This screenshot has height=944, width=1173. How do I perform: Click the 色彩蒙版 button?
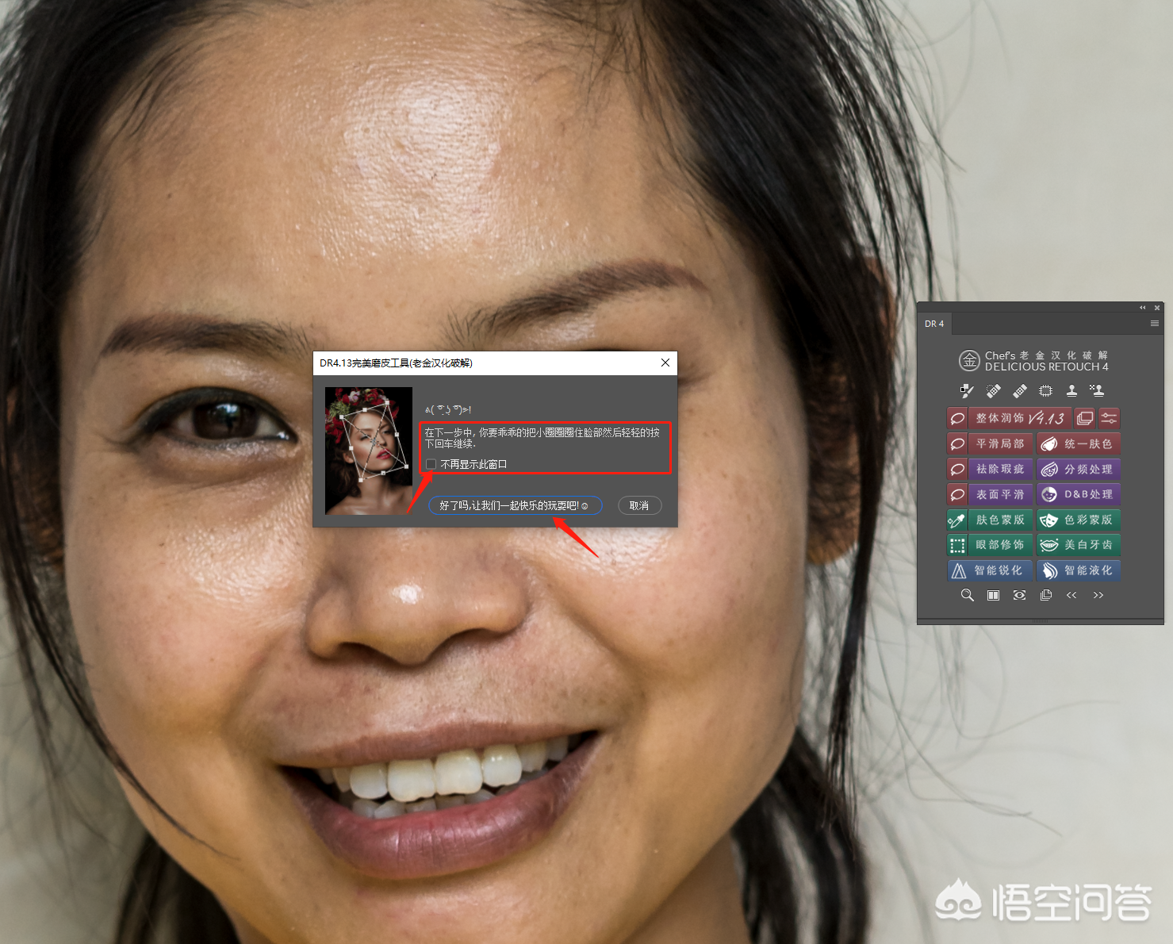(1079, 520)
